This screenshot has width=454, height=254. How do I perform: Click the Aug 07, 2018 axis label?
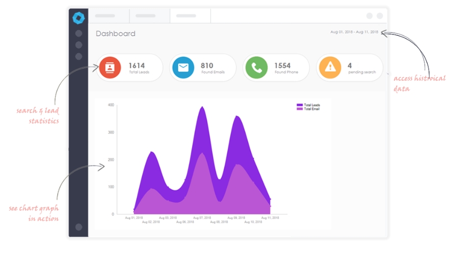coord(202,218)
